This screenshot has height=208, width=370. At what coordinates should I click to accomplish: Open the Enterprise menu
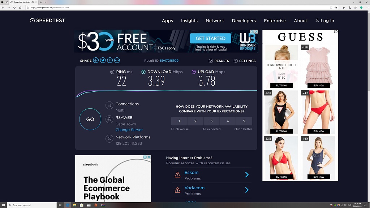coord(275,21)
